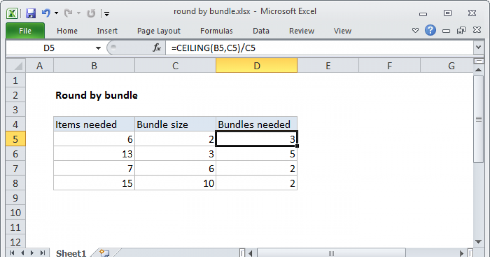Click inside the formula bar showing CEILING formula
Viewport: 490px width, 257px height.
[245, 48]
